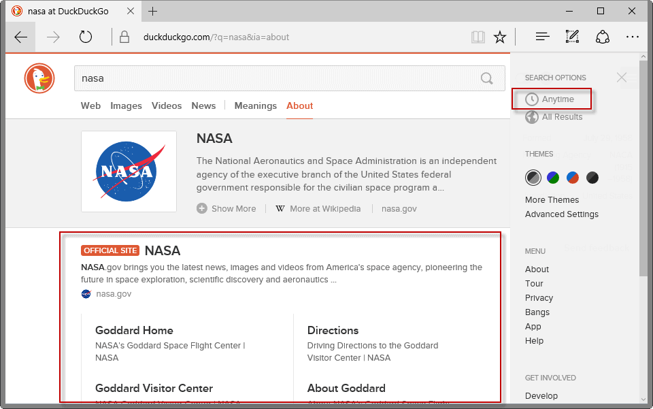Screen dimensions: 653x409
Task: Click the clock icon beside Anytime
Action: [533, 99]
